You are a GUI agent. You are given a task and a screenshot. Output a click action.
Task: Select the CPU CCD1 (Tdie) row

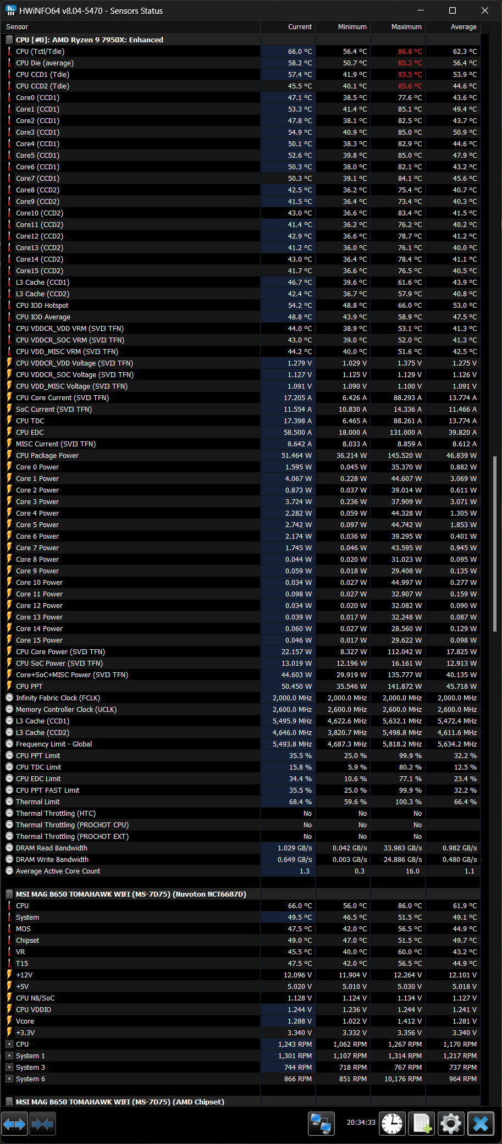[x=241, y=74]
